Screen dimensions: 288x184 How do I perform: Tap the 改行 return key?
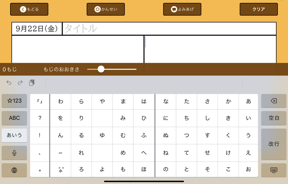click(x=274, y=144)
